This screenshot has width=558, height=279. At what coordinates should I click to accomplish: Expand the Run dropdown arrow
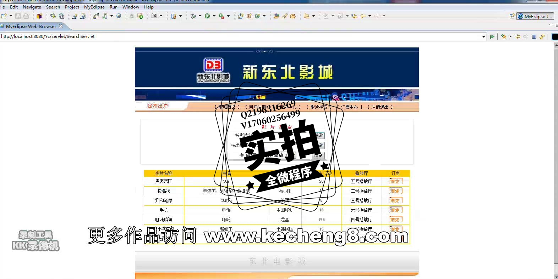(x=214, y=16)
